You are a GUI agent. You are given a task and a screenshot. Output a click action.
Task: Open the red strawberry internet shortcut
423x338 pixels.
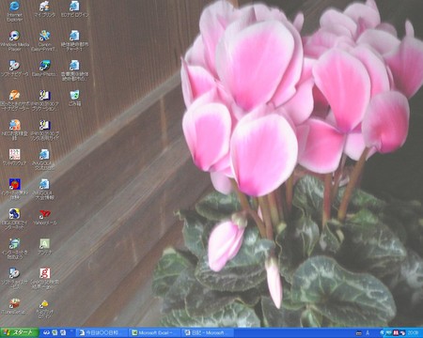(14, 190)
